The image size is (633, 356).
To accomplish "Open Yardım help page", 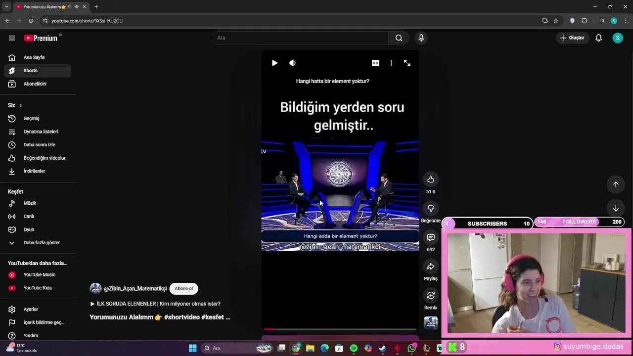I will pyautogui.click(x=38, y=336).
